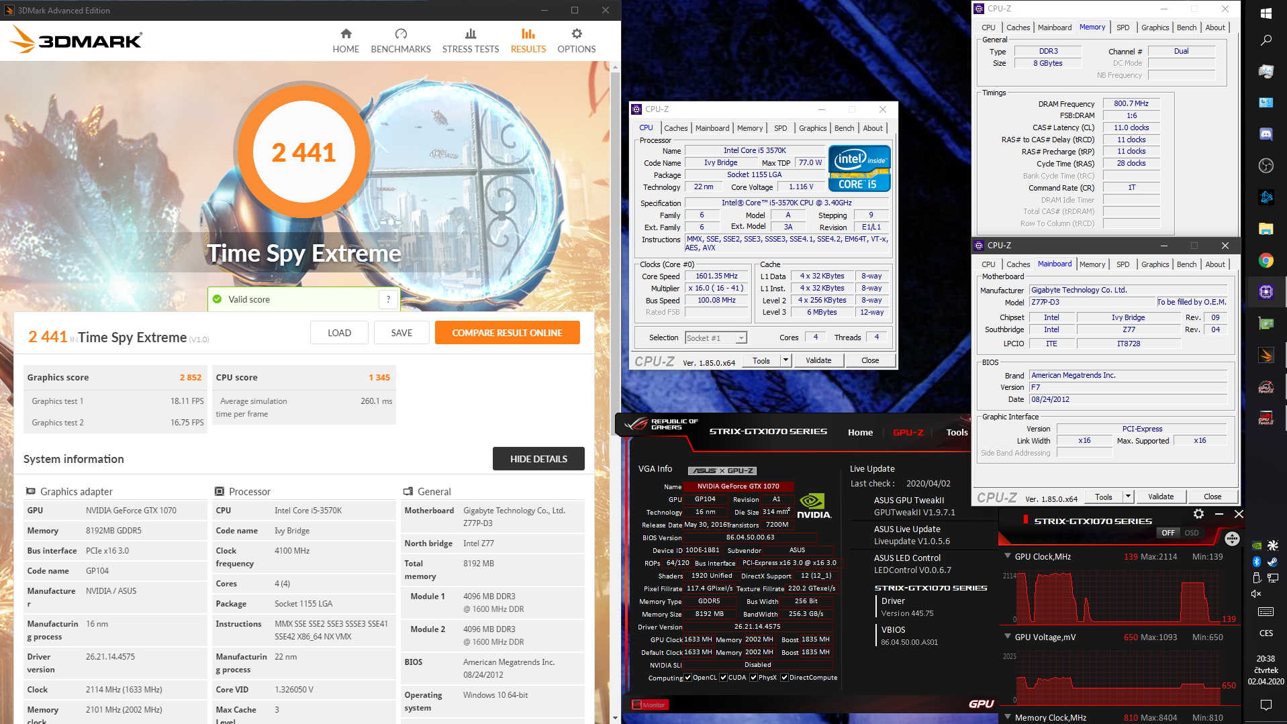Click Close in CPU-Z Mainboard window
The width and height of the screenshot is (1287, 724).
click(1212, 497)
